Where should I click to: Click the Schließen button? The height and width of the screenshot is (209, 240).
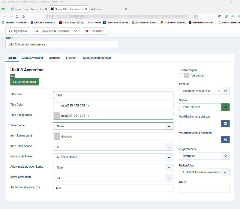[x=94, y=31]
